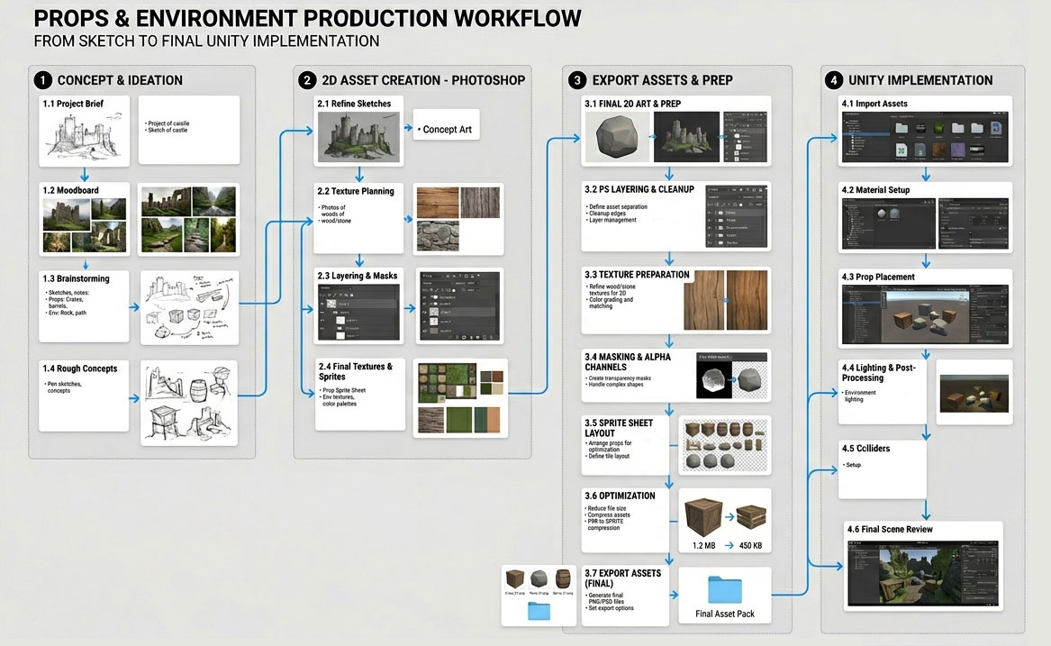Viewport: 1051px width, 646px height.
Task: Open the first folder in Import Assets browser
Action: coord(902,128)
